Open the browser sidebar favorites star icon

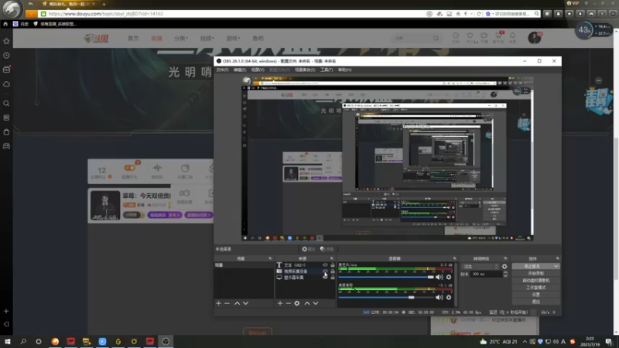click(x=6, y=41)
